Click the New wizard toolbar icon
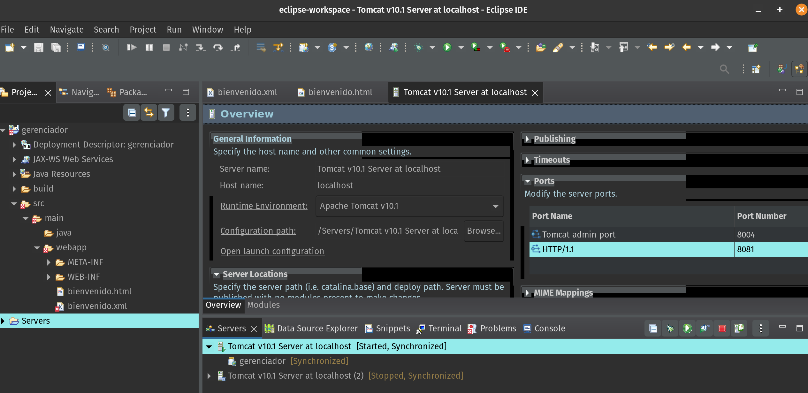The height and width of the screenshot is (393, 808). (x=10, y=48)
